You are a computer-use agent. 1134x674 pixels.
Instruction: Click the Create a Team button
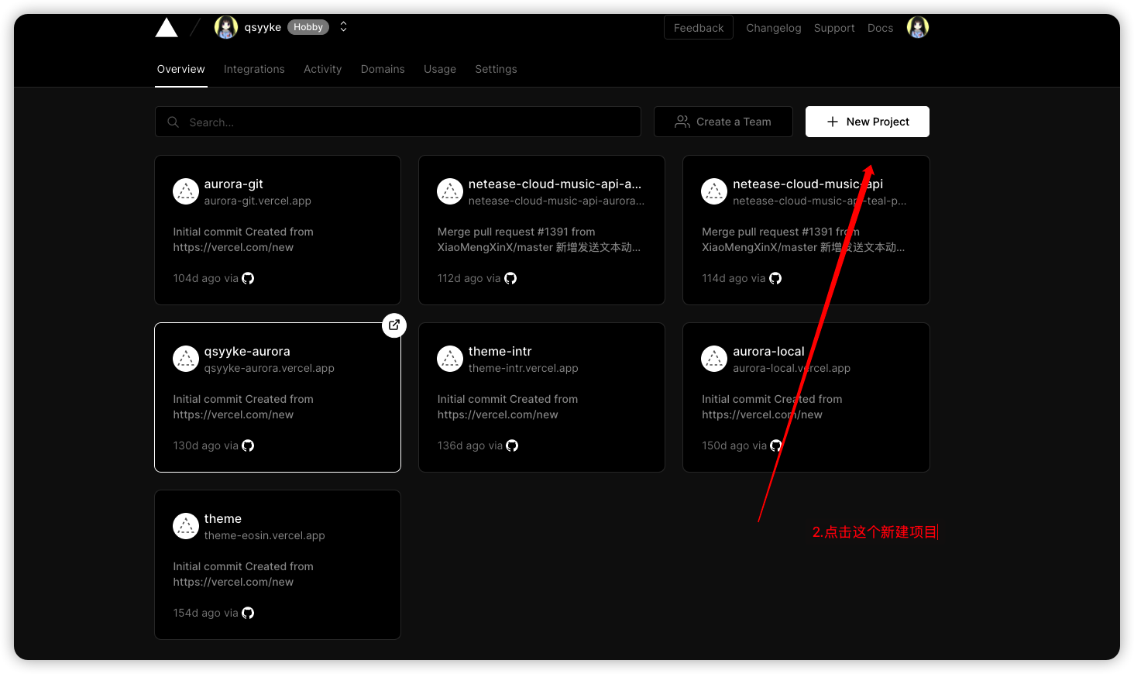[x=723, y=122]
